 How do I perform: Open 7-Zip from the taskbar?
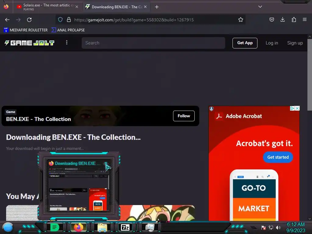coord(125,227)
